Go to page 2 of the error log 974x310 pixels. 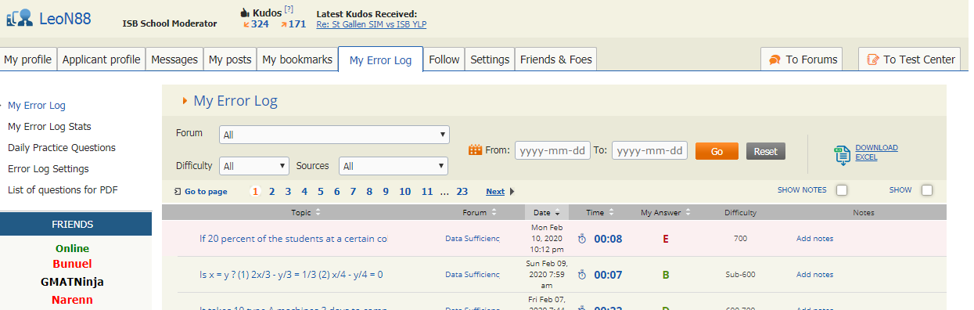(x=271, y=192)
